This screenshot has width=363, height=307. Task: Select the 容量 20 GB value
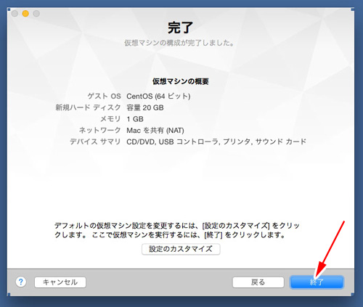coord(145,107)
